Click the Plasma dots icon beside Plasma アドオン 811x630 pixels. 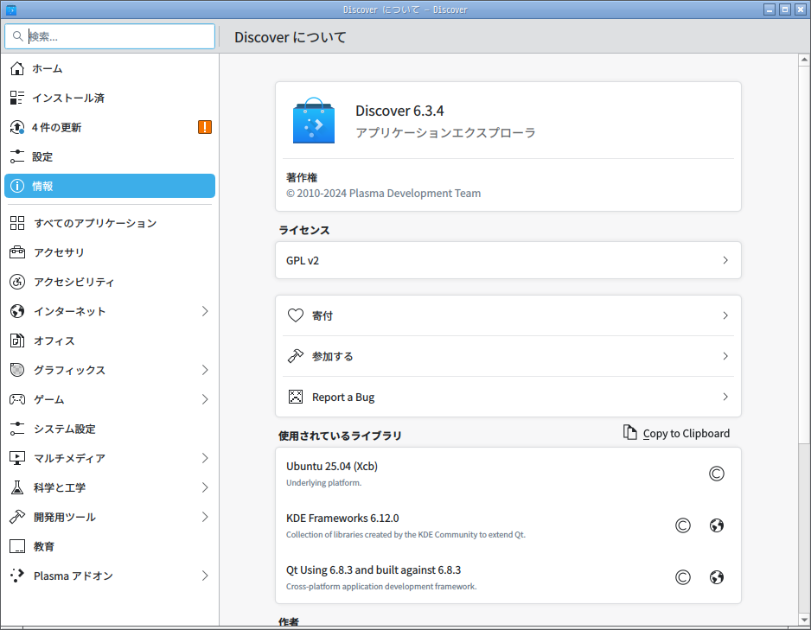click(x=17, y=576)
